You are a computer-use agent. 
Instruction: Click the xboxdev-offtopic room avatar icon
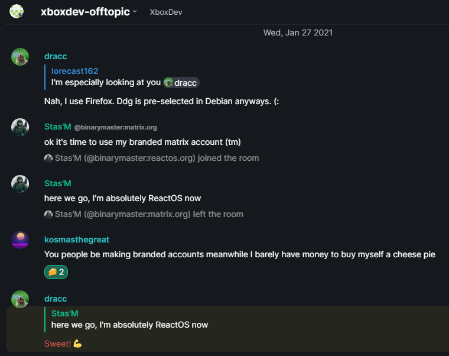point(17,11)
